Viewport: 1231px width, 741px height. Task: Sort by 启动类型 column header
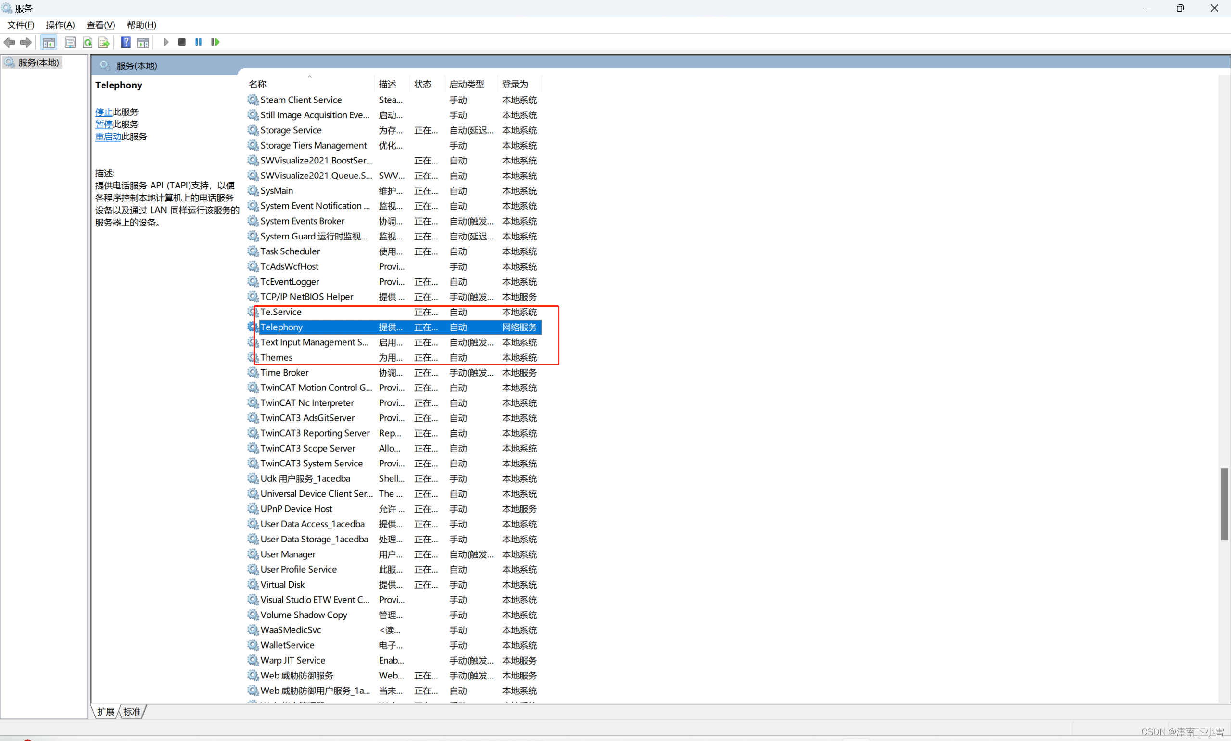click(x=467, y=84)
